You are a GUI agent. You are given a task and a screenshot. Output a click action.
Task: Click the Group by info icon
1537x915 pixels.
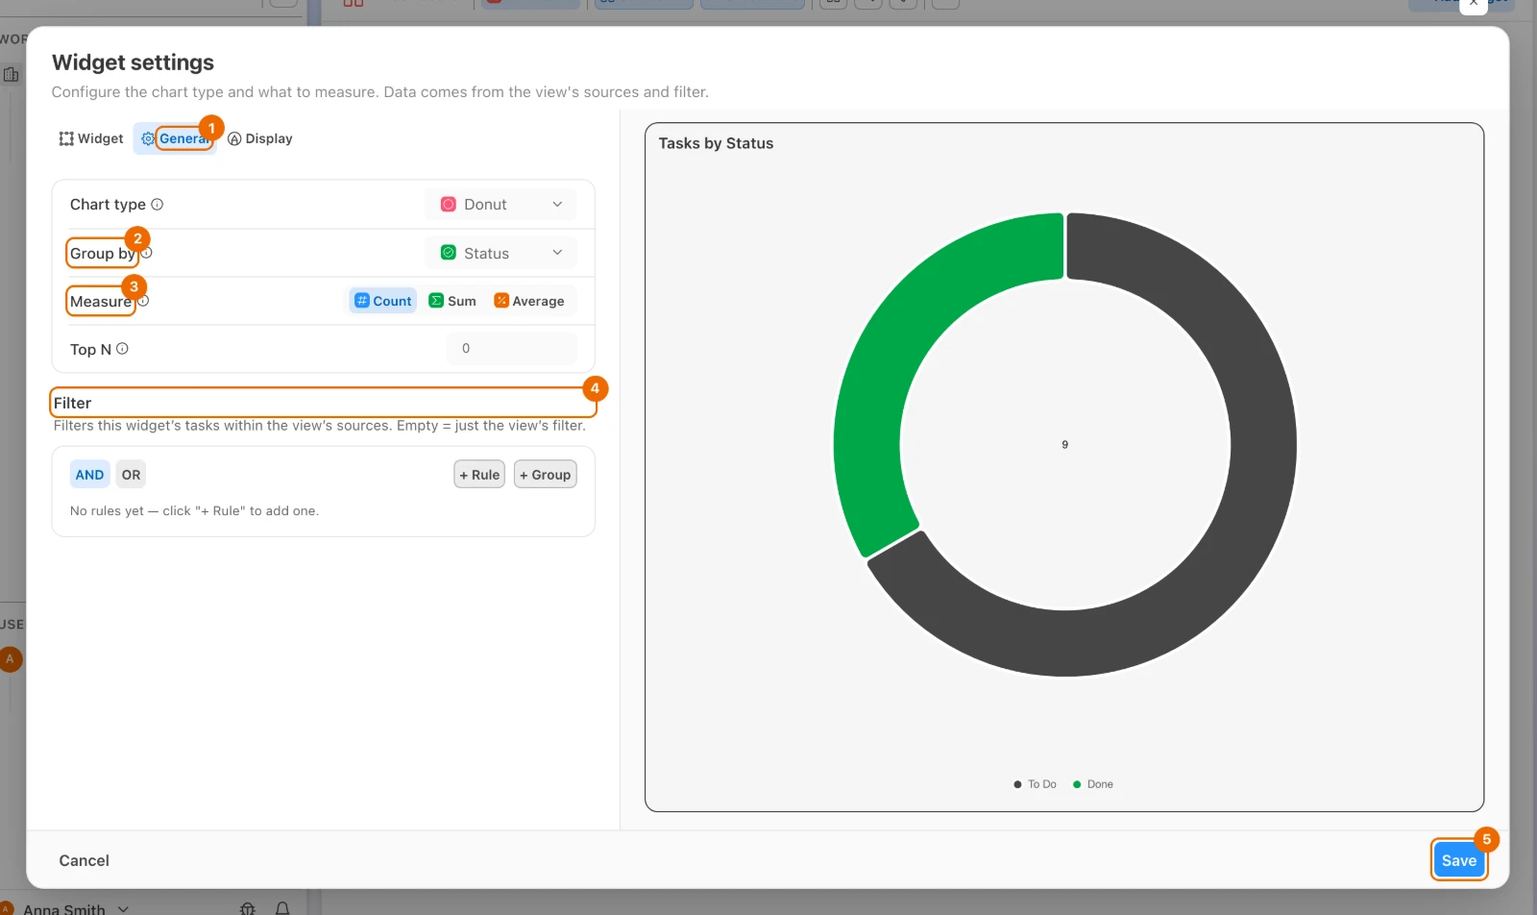[147, 253]
